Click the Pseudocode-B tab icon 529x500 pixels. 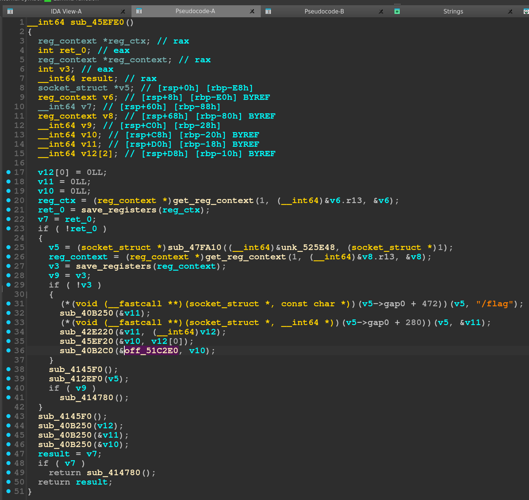(268, 11)
